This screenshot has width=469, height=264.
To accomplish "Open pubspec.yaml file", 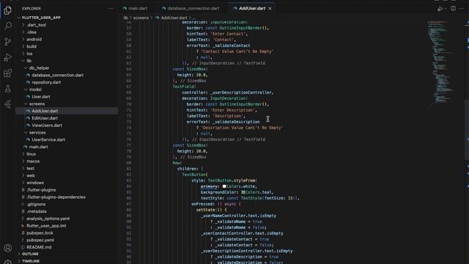I will pyautogui.click(x=40, y=240).
